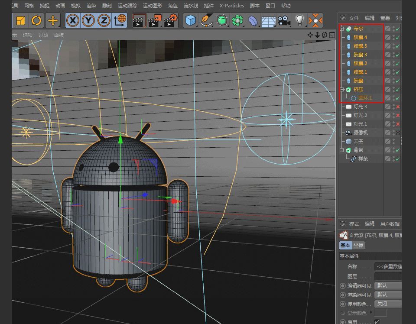Viewport: 416px width, 324px height.
Task: Enable 灯光.1 by clicking its red X
Action: coord(398,124)
